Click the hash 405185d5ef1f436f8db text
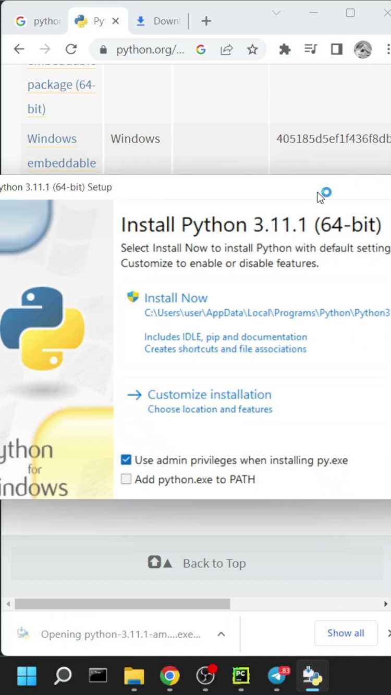Screen dimensions: 391x695 click(x=334, y=139)
